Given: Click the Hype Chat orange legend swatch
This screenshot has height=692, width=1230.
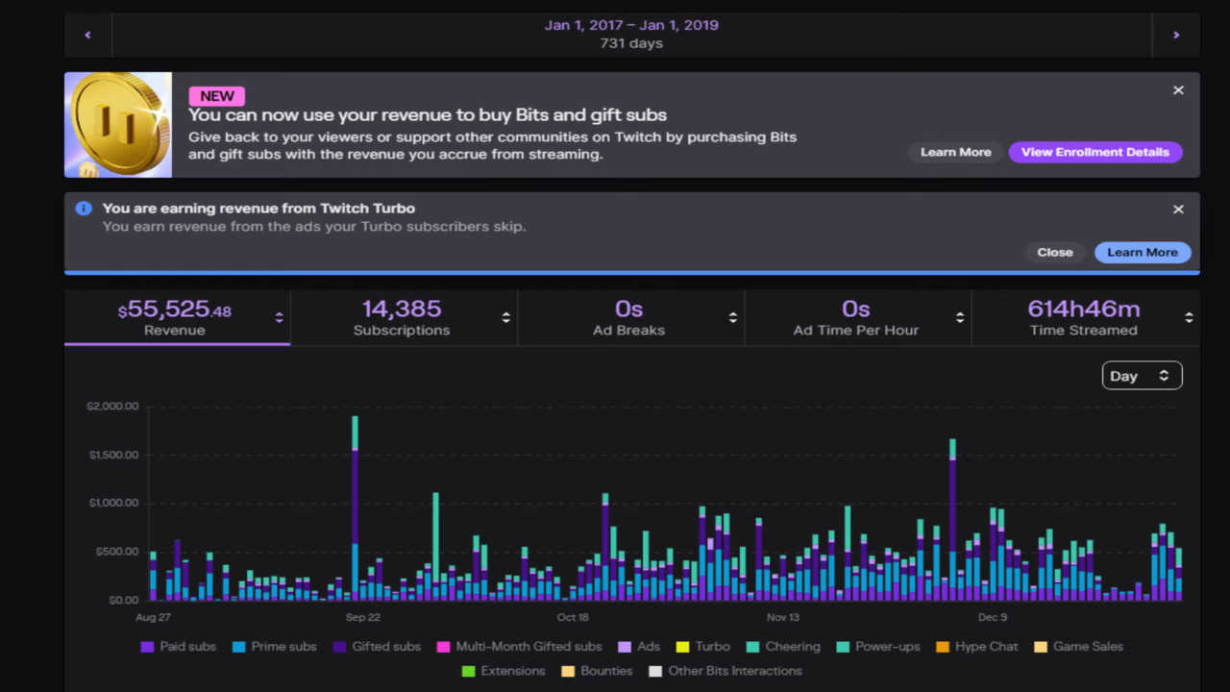Looking at the screenshot, I should point(943,647).
